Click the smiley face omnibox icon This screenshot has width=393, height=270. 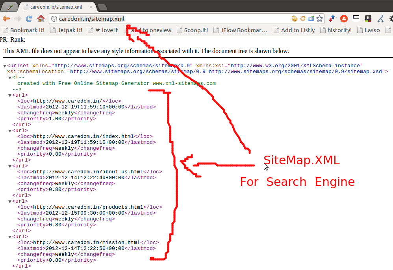(295, 18)
